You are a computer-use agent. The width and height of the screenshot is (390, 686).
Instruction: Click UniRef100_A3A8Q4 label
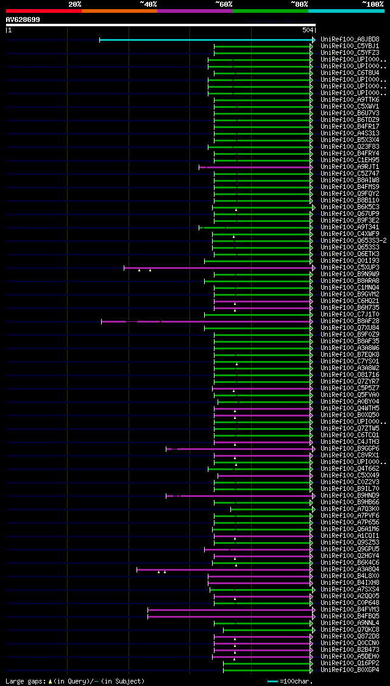(350, 569)
